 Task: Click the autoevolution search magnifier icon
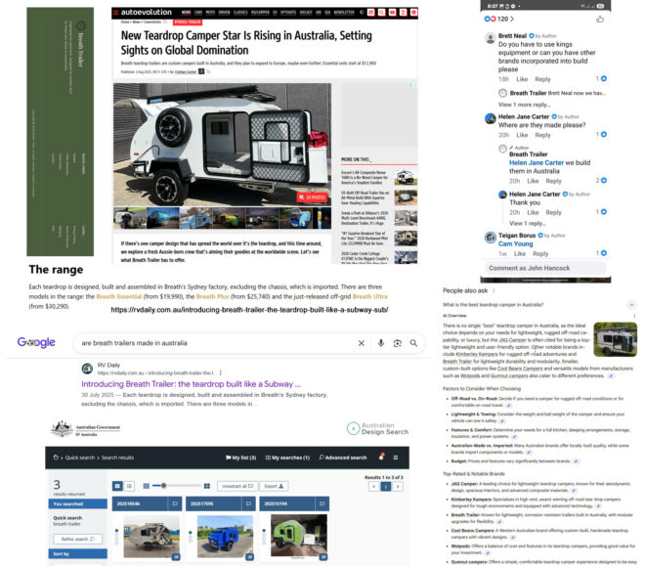382,13
